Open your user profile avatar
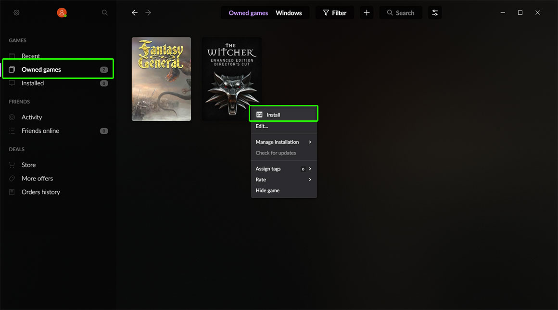 (62, 13)
